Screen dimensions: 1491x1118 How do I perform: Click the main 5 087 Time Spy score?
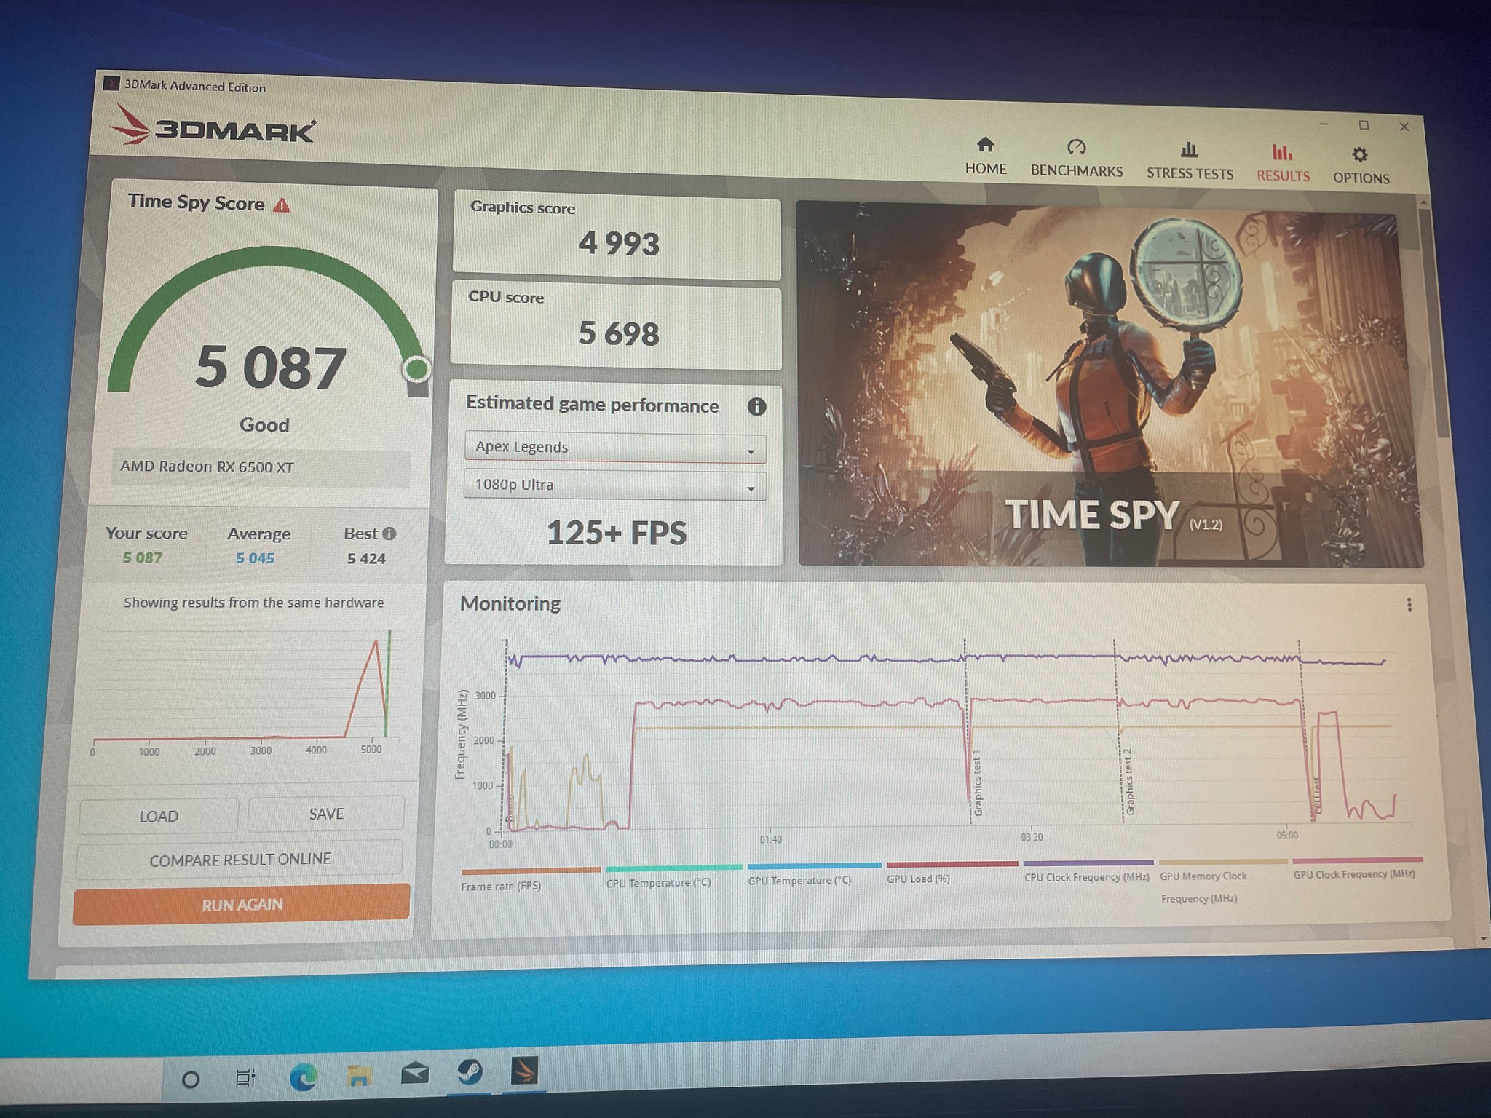click(271, 367)
